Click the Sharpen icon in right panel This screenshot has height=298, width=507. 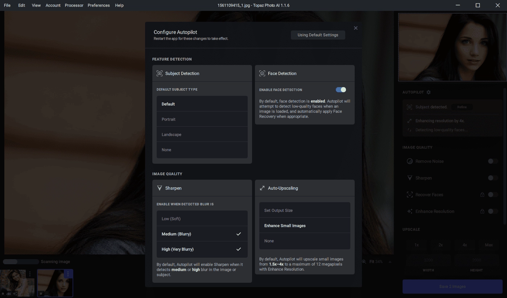(410, 178)
